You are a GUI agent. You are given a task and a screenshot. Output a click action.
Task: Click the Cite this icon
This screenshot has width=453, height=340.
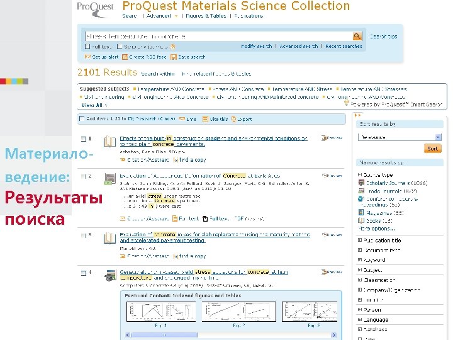(205, 119)
